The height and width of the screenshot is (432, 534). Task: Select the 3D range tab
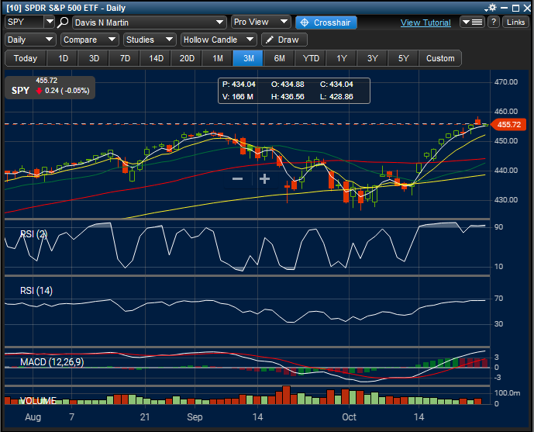click(x=94, y=58)
